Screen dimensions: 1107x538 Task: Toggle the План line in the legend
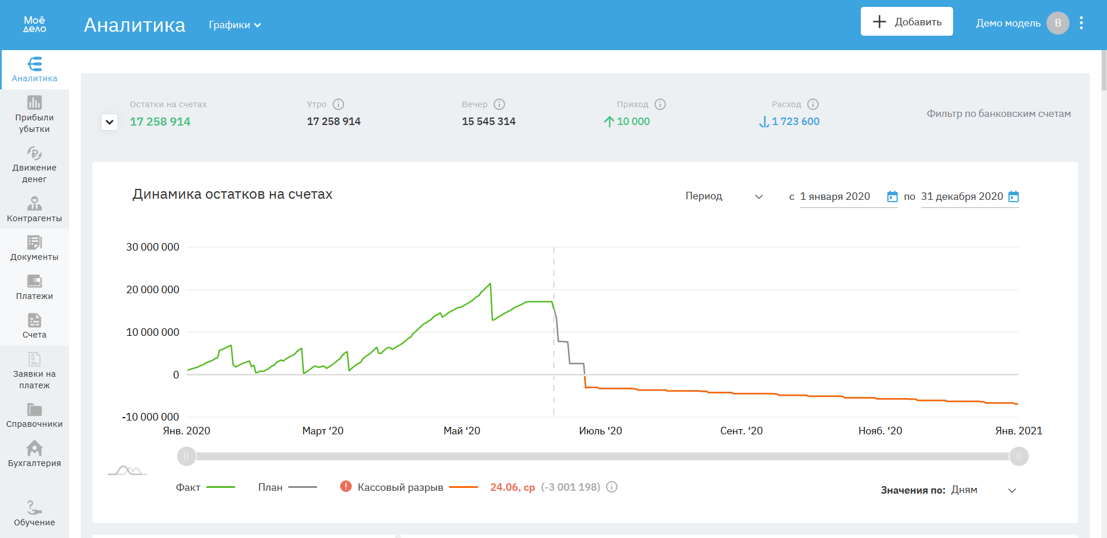click(x=288, y=487)
